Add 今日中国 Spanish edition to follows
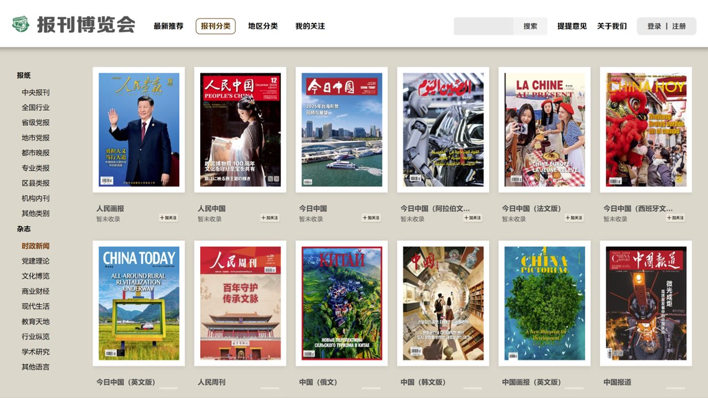Image resolution: width=708 pixels, height=398 pixels. point(676,218)
